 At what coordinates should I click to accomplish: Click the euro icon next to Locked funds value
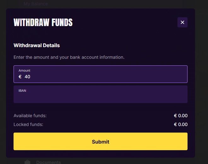coord(175,124)
